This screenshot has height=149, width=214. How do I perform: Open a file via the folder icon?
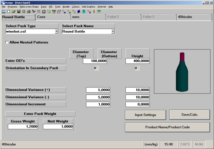(x=14, y=12)
